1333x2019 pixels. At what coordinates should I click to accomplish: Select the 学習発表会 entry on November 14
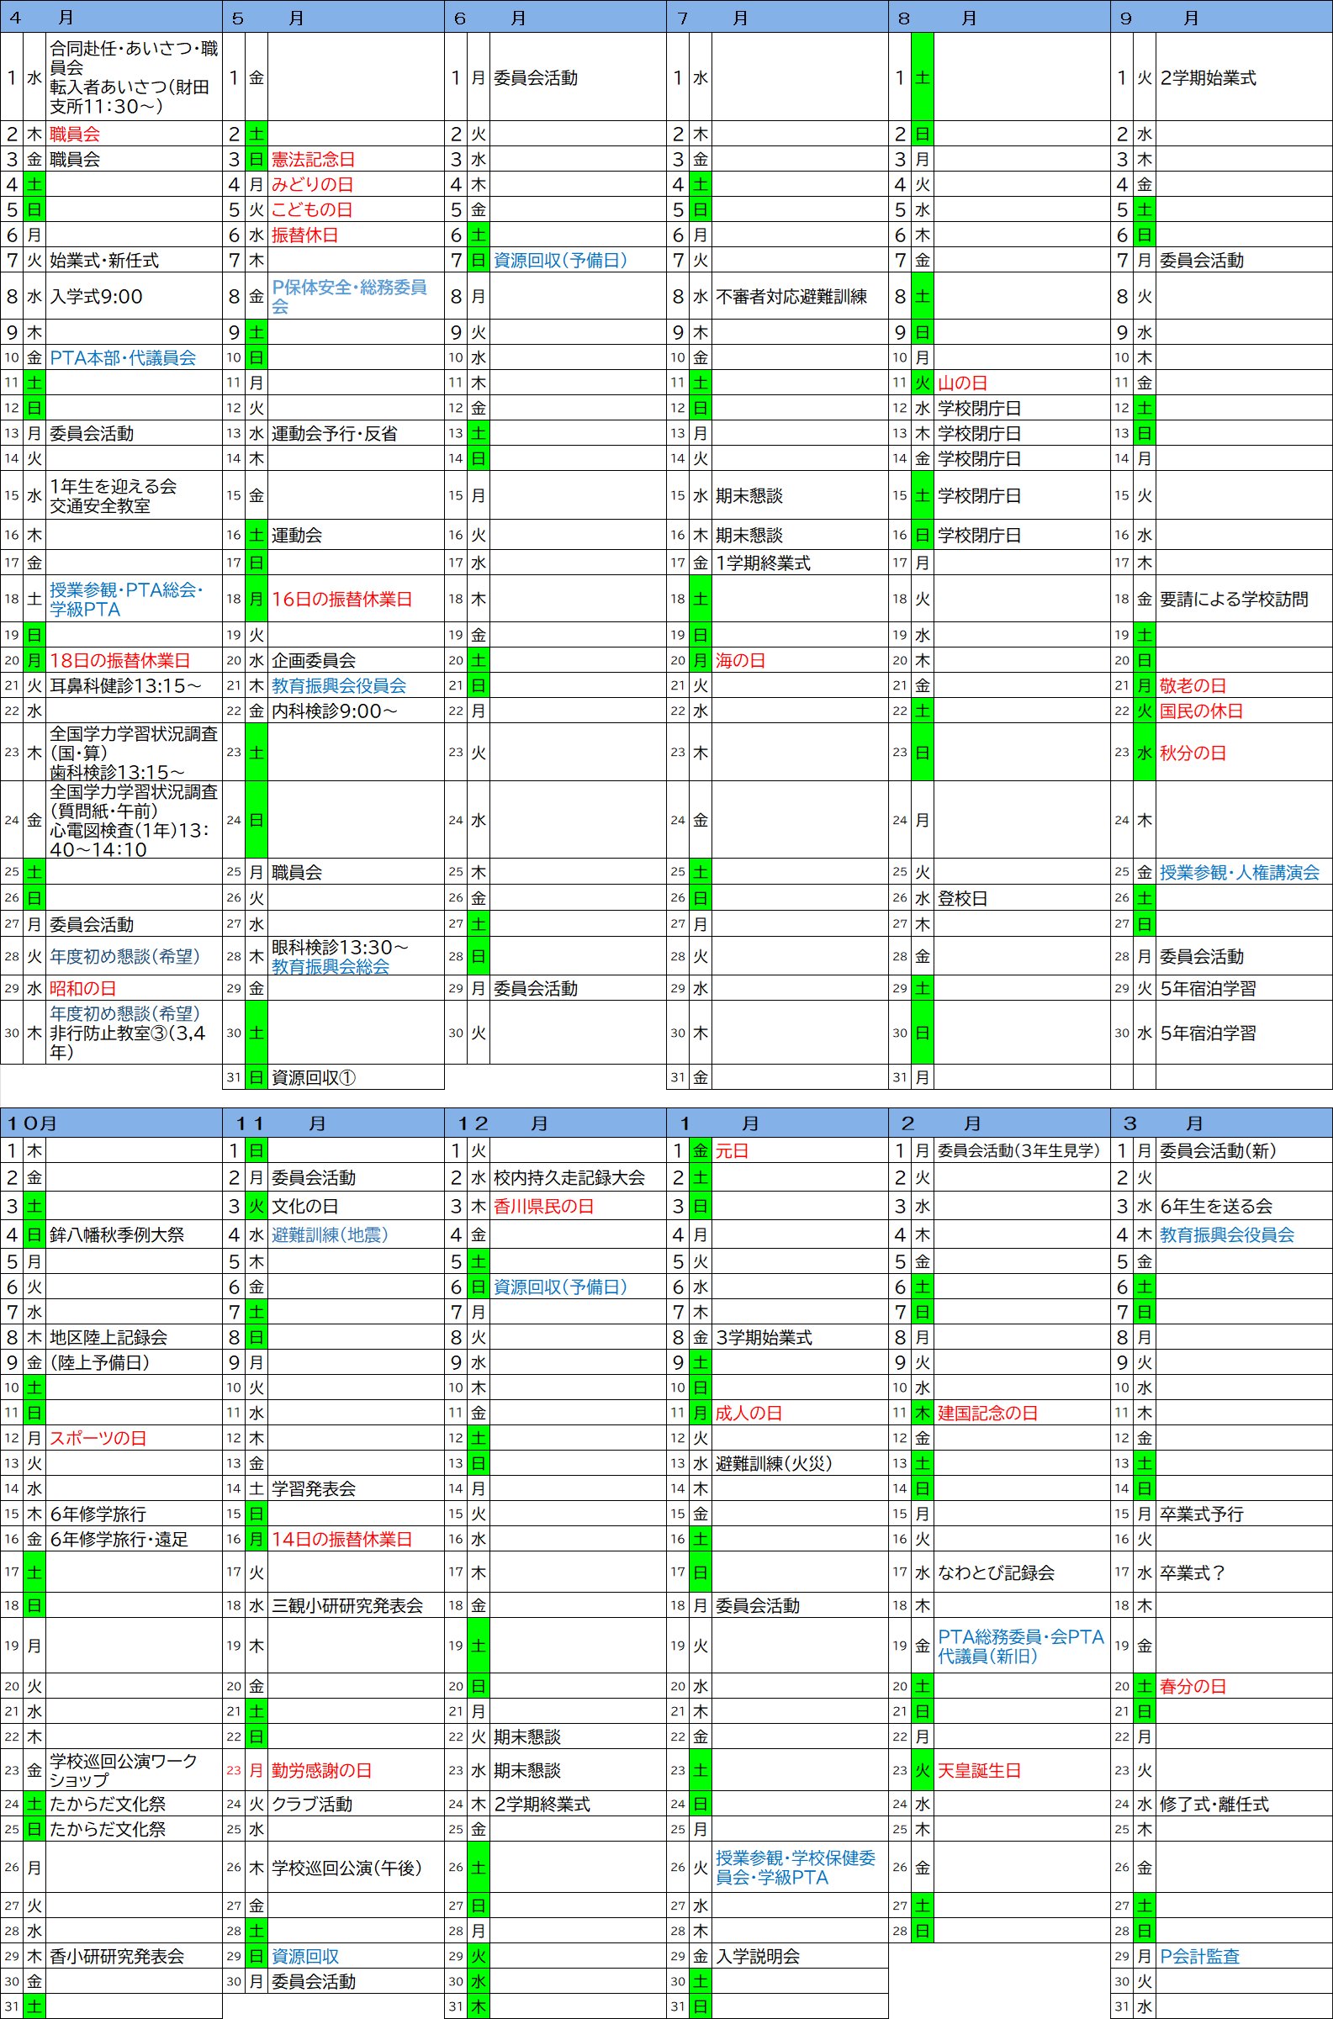click(x=314, y=1488)
